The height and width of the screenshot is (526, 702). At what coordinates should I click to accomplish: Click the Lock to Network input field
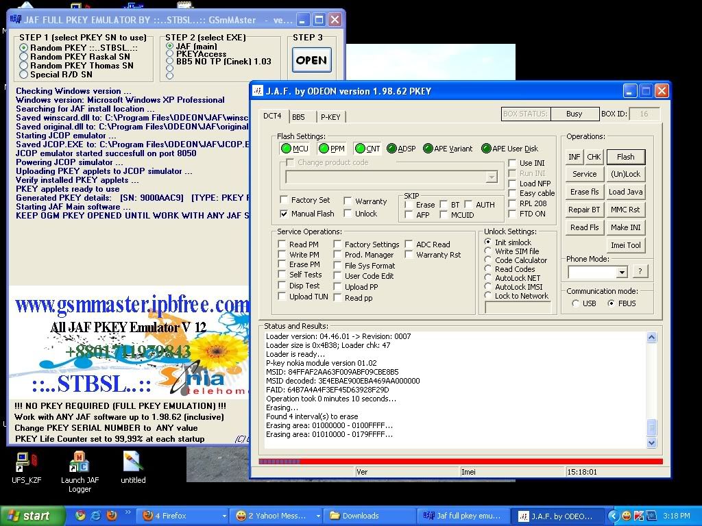[x=518, y=308]
